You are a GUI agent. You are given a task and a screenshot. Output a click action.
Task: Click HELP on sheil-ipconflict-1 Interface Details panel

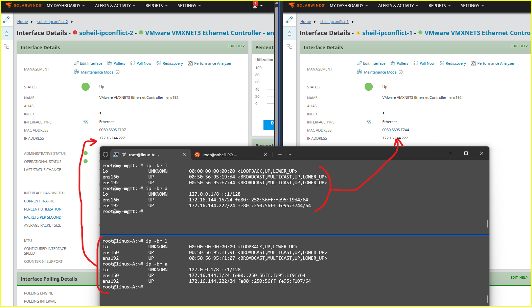524,46
